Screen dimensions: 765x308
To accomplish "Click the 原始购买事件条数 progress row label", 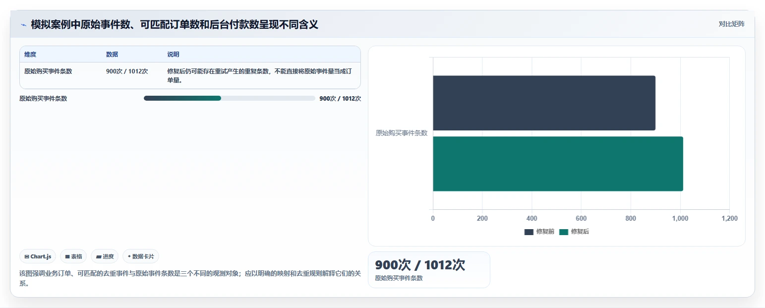I will pyautogui.click(x=43, y=98).
